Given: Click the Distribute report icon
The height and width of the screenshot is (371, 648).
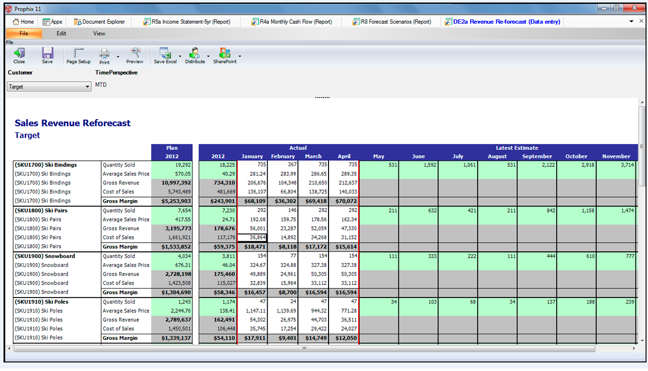Looking at the screenshot, I should point(195,54).
